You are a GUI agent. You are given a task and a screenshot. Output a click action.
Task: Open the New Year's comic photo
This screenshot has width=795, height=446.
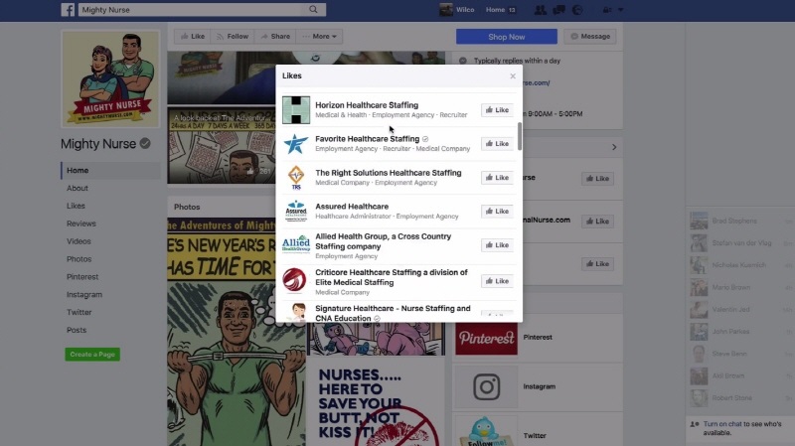pyautogui.click(x=237, y=332)
